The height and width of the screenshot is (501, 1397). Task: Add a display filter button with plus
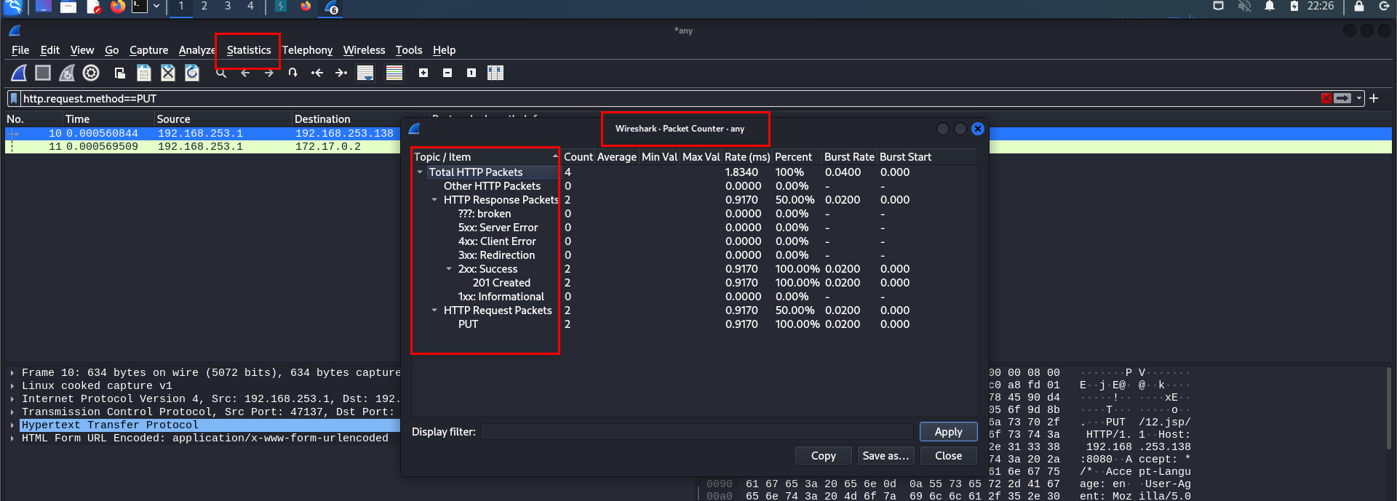1374,98
